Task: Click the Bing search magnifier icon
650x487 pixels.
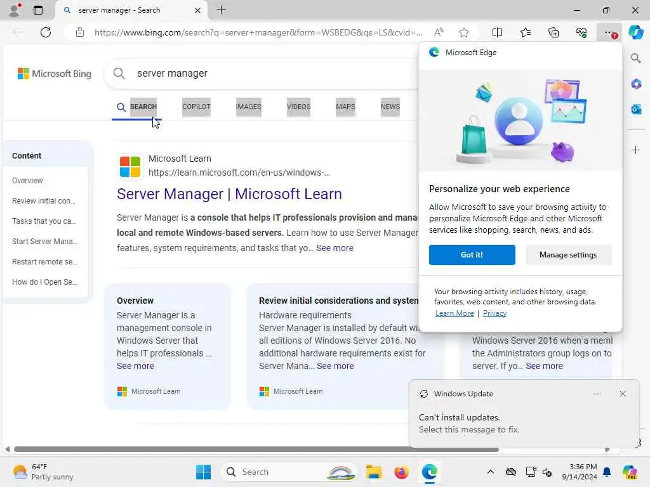Action: pyautogui.click(x=119, y=74)
